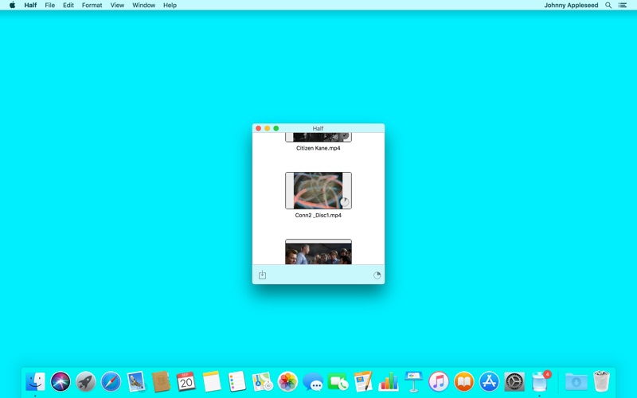Screen dimensions: 637x398
Task: Open the Edit menu
Action: click(68, 5)
